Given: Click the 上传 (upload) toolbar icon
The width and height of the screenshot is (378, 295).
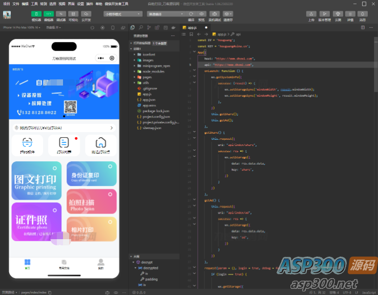Looking at the screenshot, I should [x=312, y=14].
